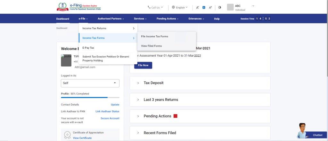Increase font size with A+ icon
Image resolution: width=328 pixels, height=141 pixels.
pyautogui.click(x=210, y=7)
